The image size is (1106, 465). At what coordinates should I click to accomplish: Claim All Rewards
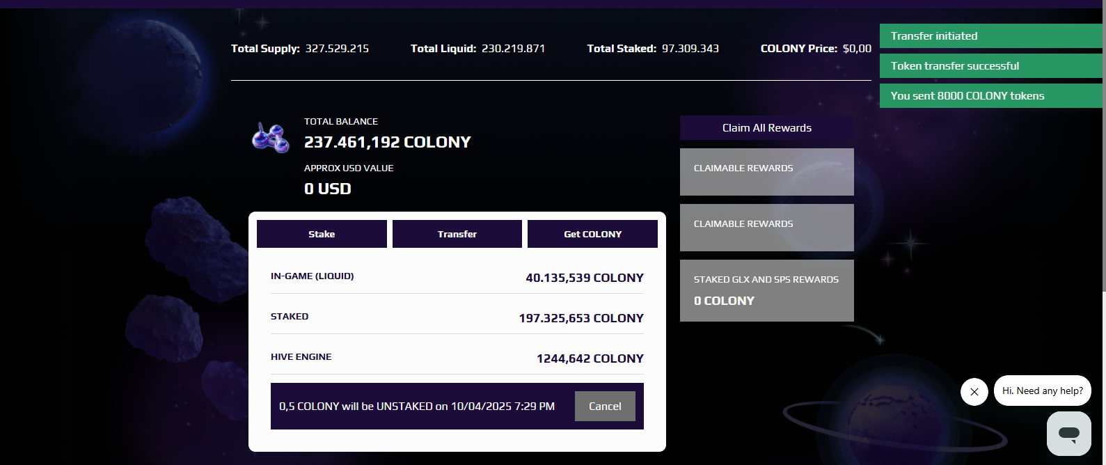point(767,128)
